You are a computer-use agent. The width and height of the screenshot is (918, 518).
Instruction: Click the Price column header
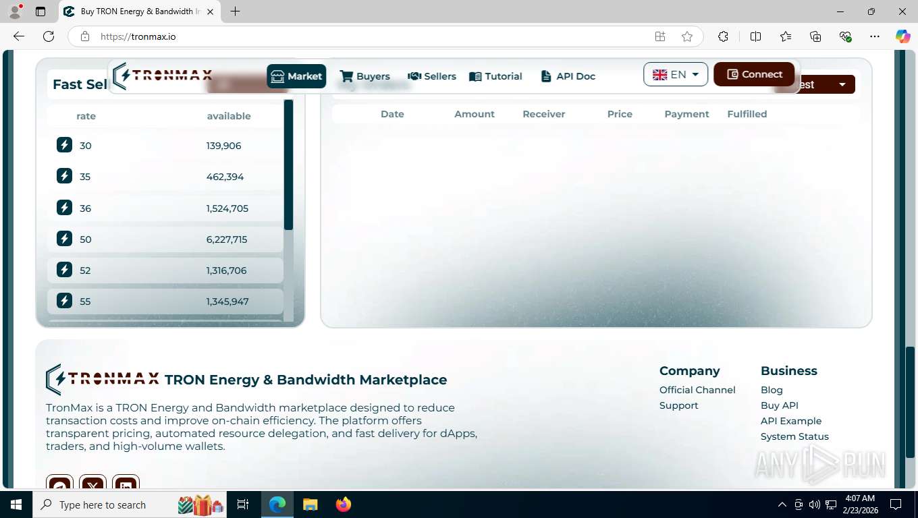(x=620, y=114)
